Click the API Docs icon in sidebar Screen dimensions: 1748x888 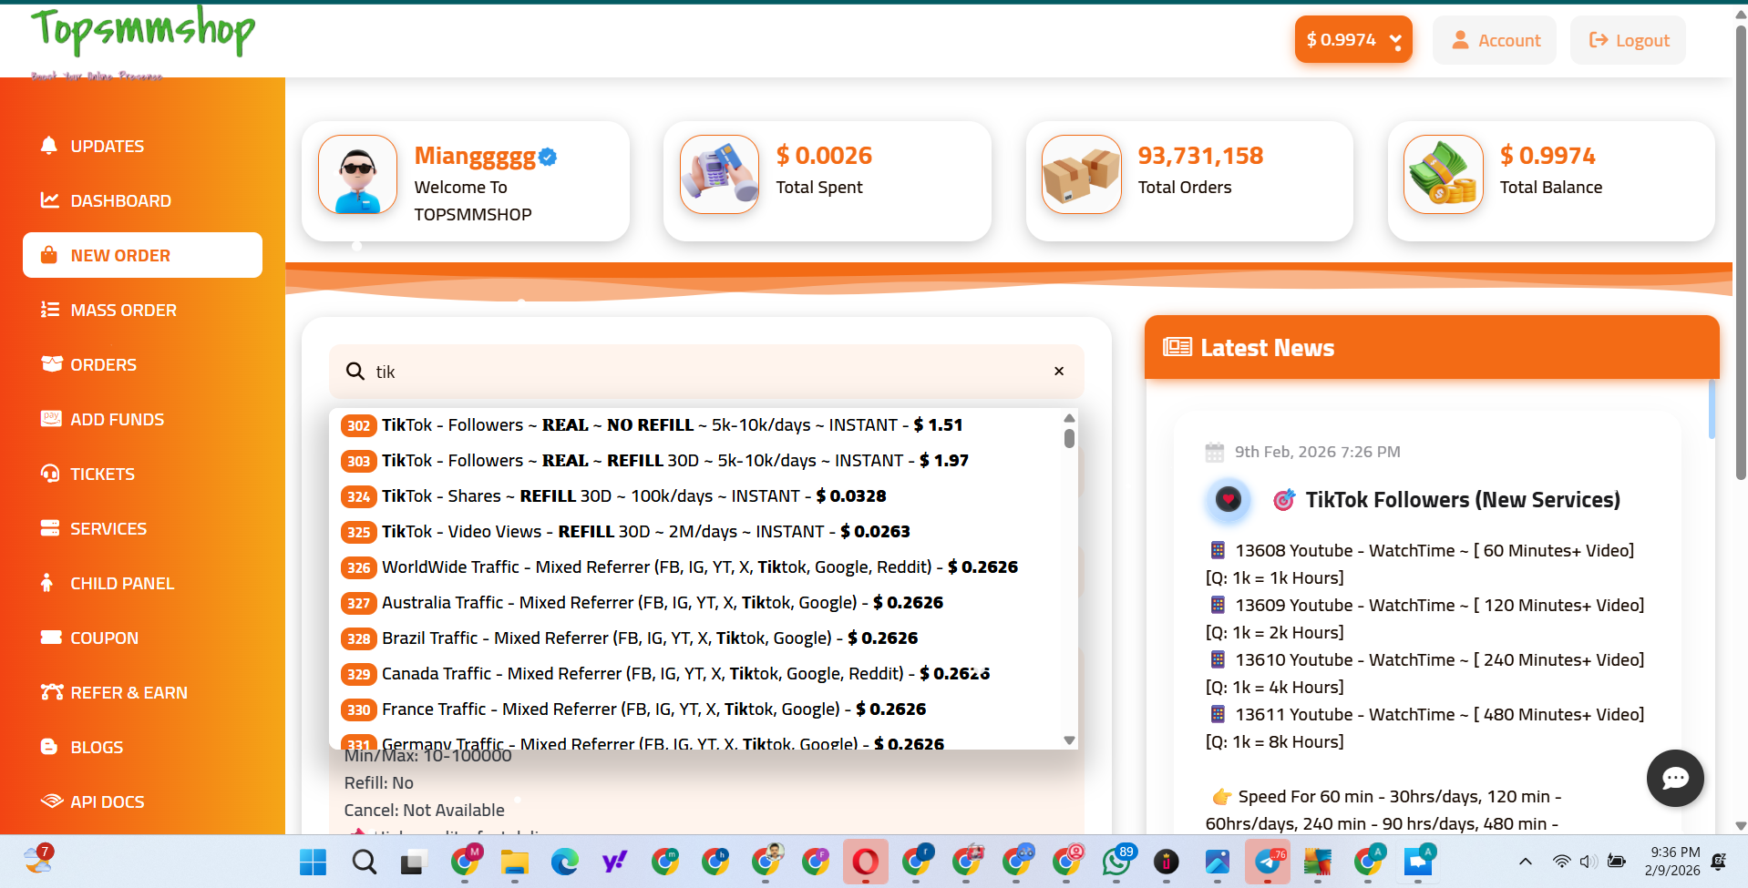[51, 801]
